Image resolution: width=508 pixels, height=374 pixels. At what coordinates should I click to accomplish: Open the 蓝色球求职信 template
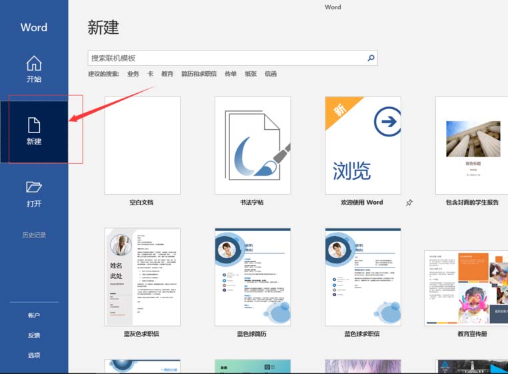363,277
